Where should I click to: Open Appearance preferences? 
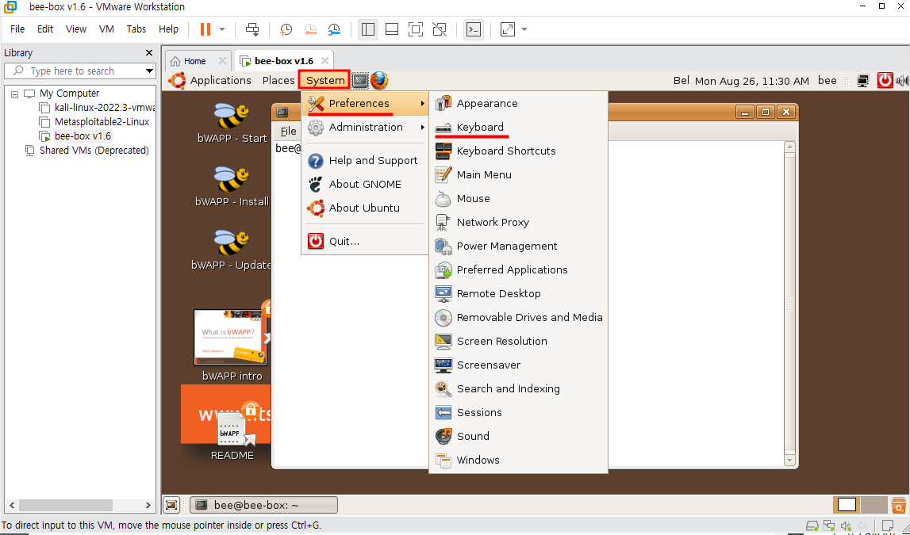point(518,104)
